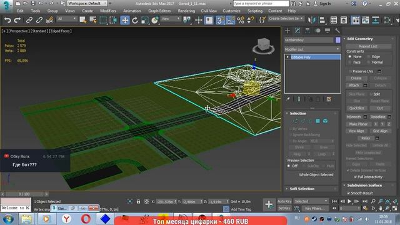Open the Create command panel tab
Image resolution: width=400 pixels, height=225 pixels.
(x=287, y=31)
